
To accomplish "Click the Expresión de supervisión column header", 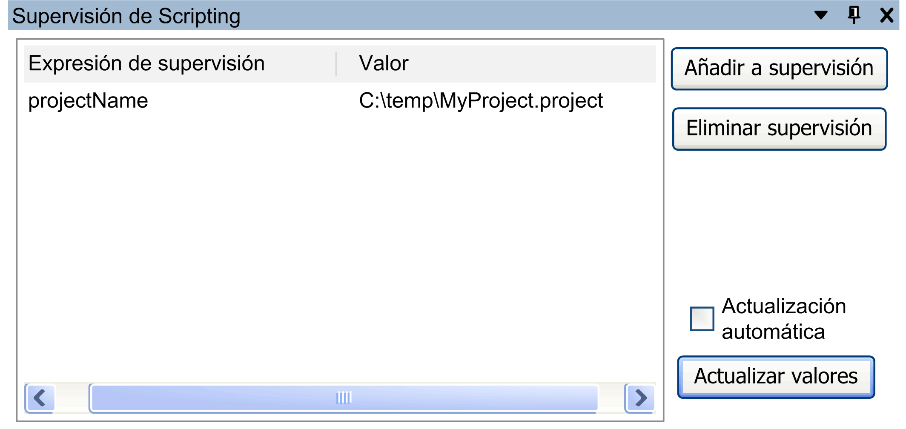I will 147,63.
